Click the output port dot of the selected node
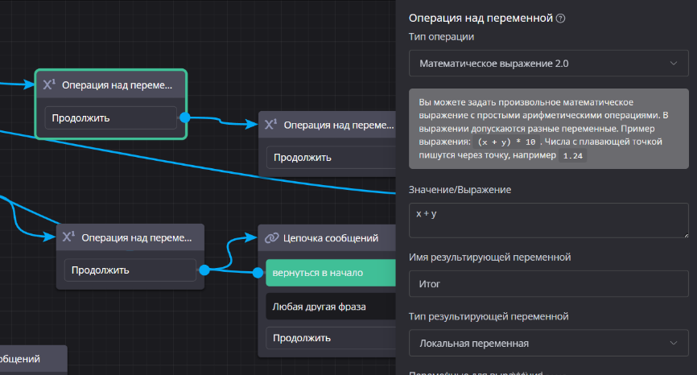The width and height of the screenshot is (697, 375). [184, 117]
